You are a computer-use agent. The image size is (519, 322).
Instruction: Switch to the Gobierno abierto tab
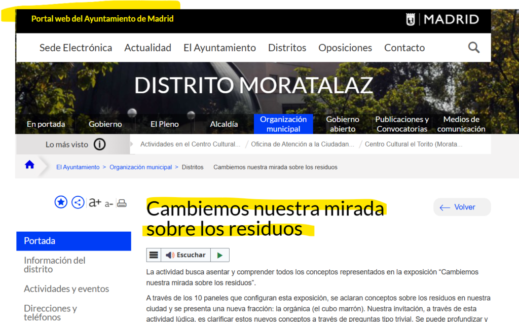(x=343, y=124)
